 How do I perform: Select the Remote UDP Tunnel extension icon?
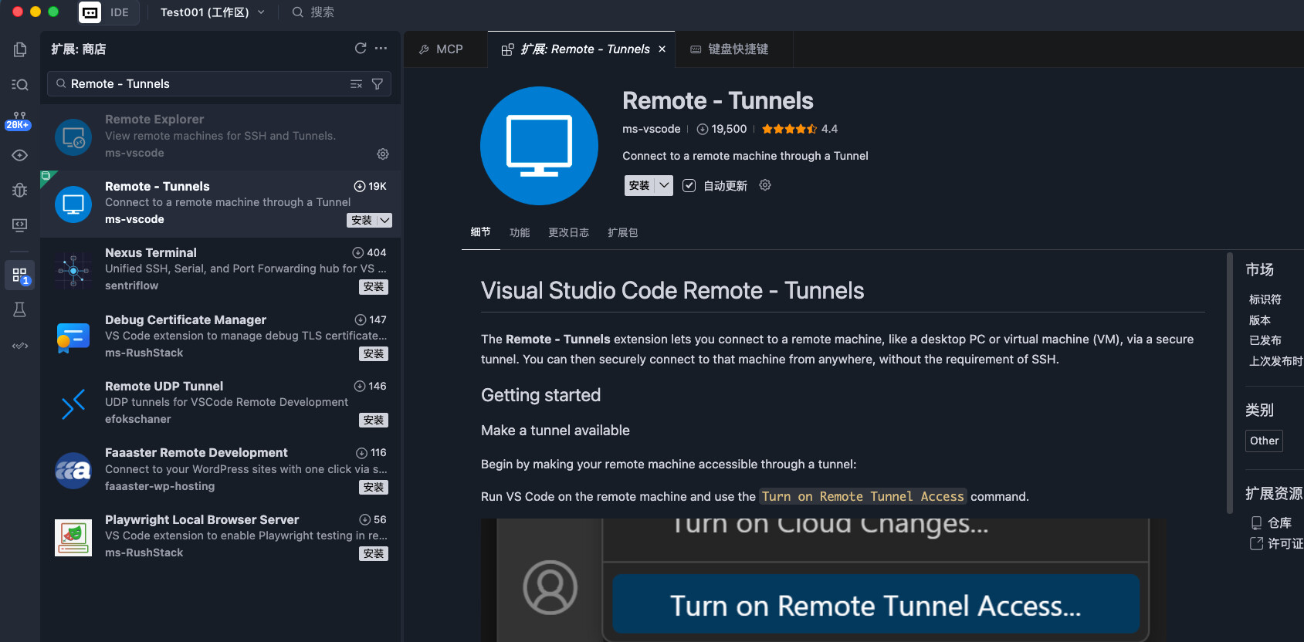pos(73,404)
